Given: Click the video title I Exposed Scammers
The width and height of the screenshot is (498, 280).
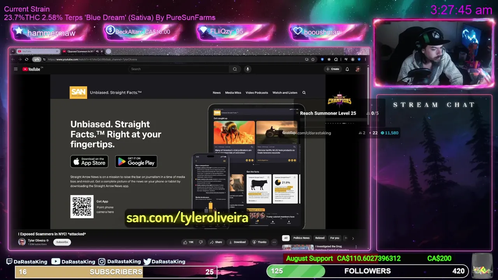Looking at the screenshot, I should [x=52, y=234].
